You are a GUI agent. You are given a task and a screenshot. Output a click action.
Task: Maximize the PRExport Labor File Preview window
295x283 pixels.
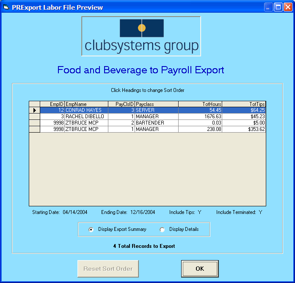pyautogui.click(x=278, y=7)
